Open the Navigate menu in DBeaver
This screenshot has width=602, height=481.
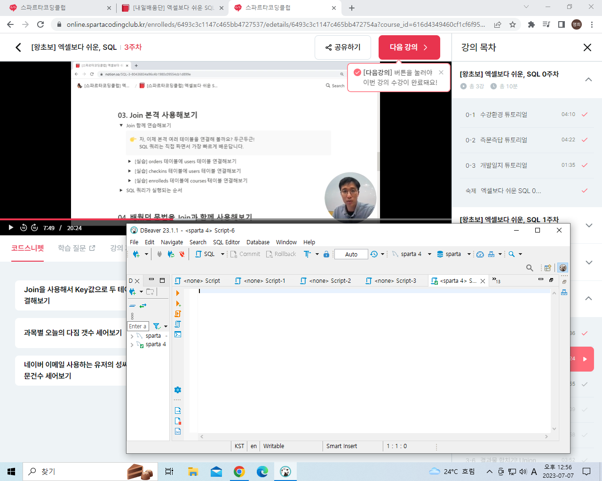172,242
